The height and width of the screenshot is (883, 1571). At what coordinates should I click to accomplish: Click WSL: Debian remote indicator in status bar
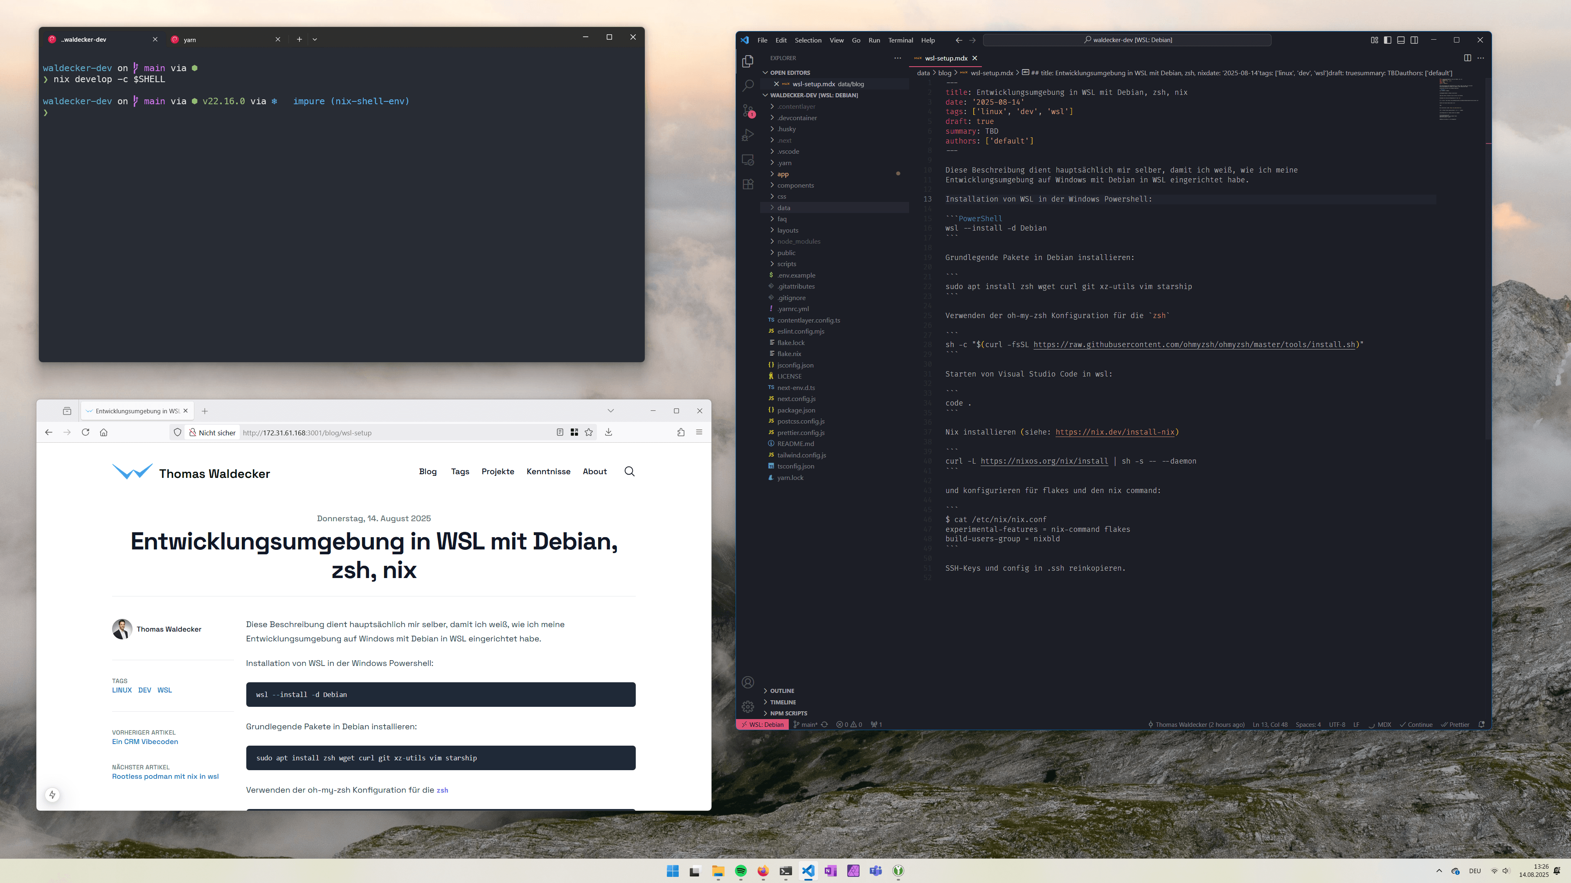pyautogui.click(x=762, y=724)
